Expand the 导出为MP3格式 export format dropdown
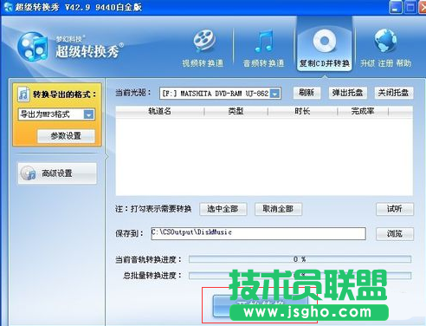 (x=89, y=114)
